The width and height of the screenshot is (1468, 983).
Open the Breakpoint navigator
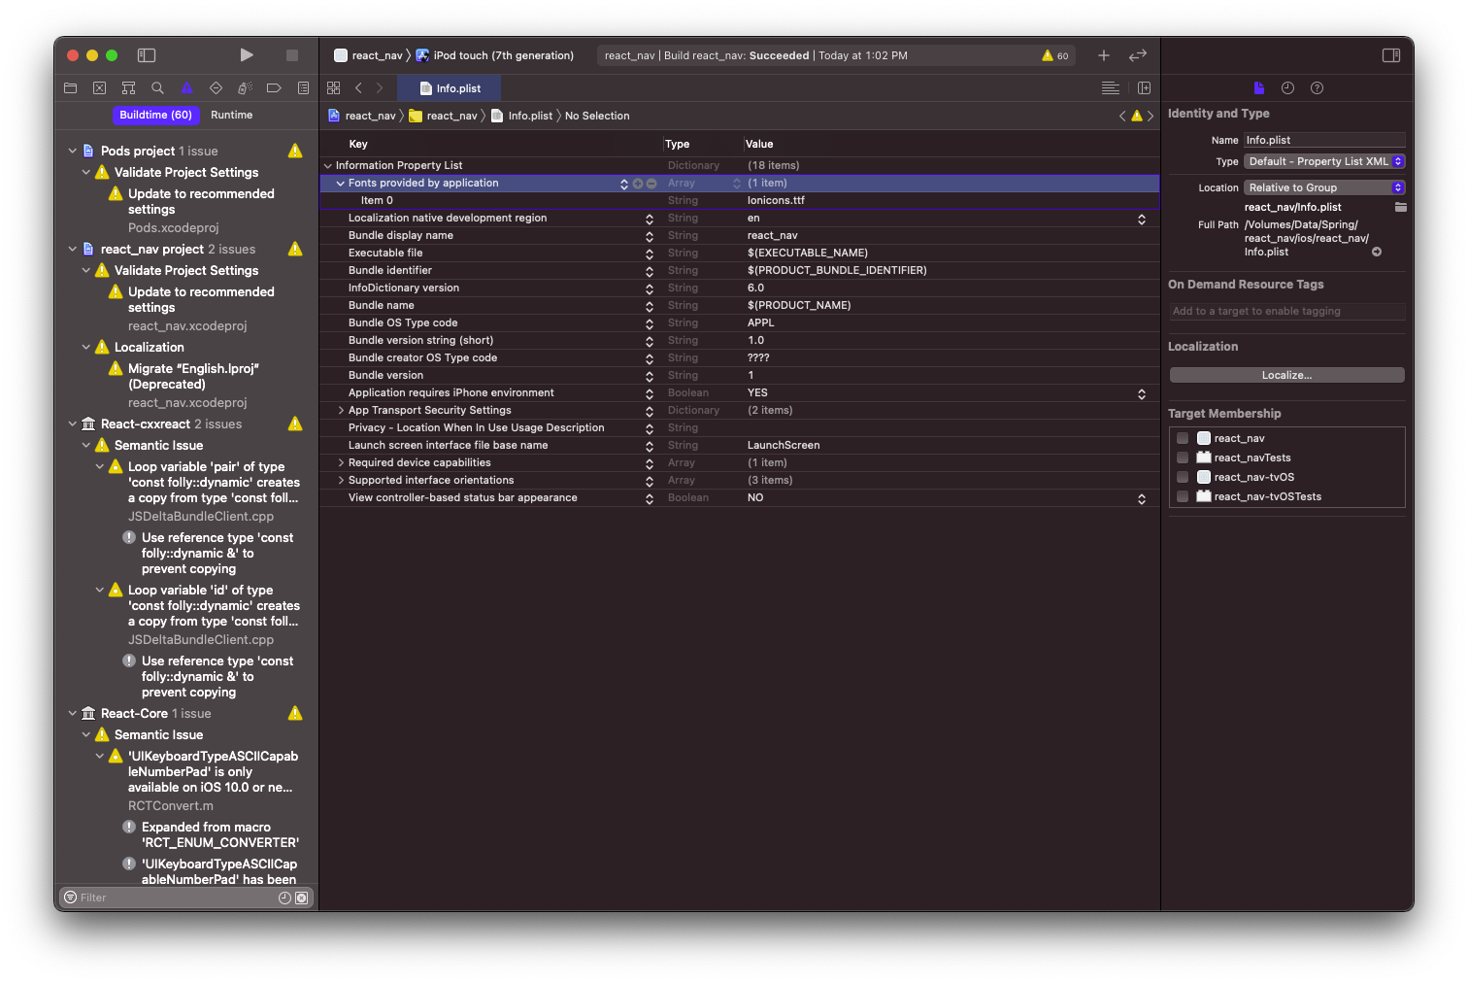coord(274,88)
